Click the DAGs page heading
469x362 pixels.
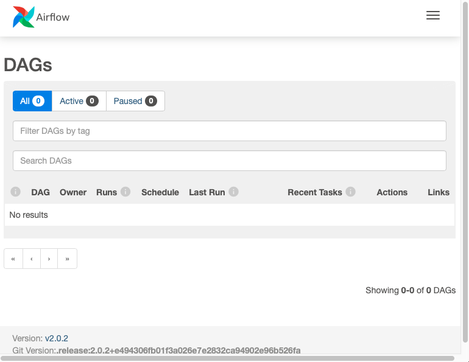pyautogui.click(x=28, y=65)
